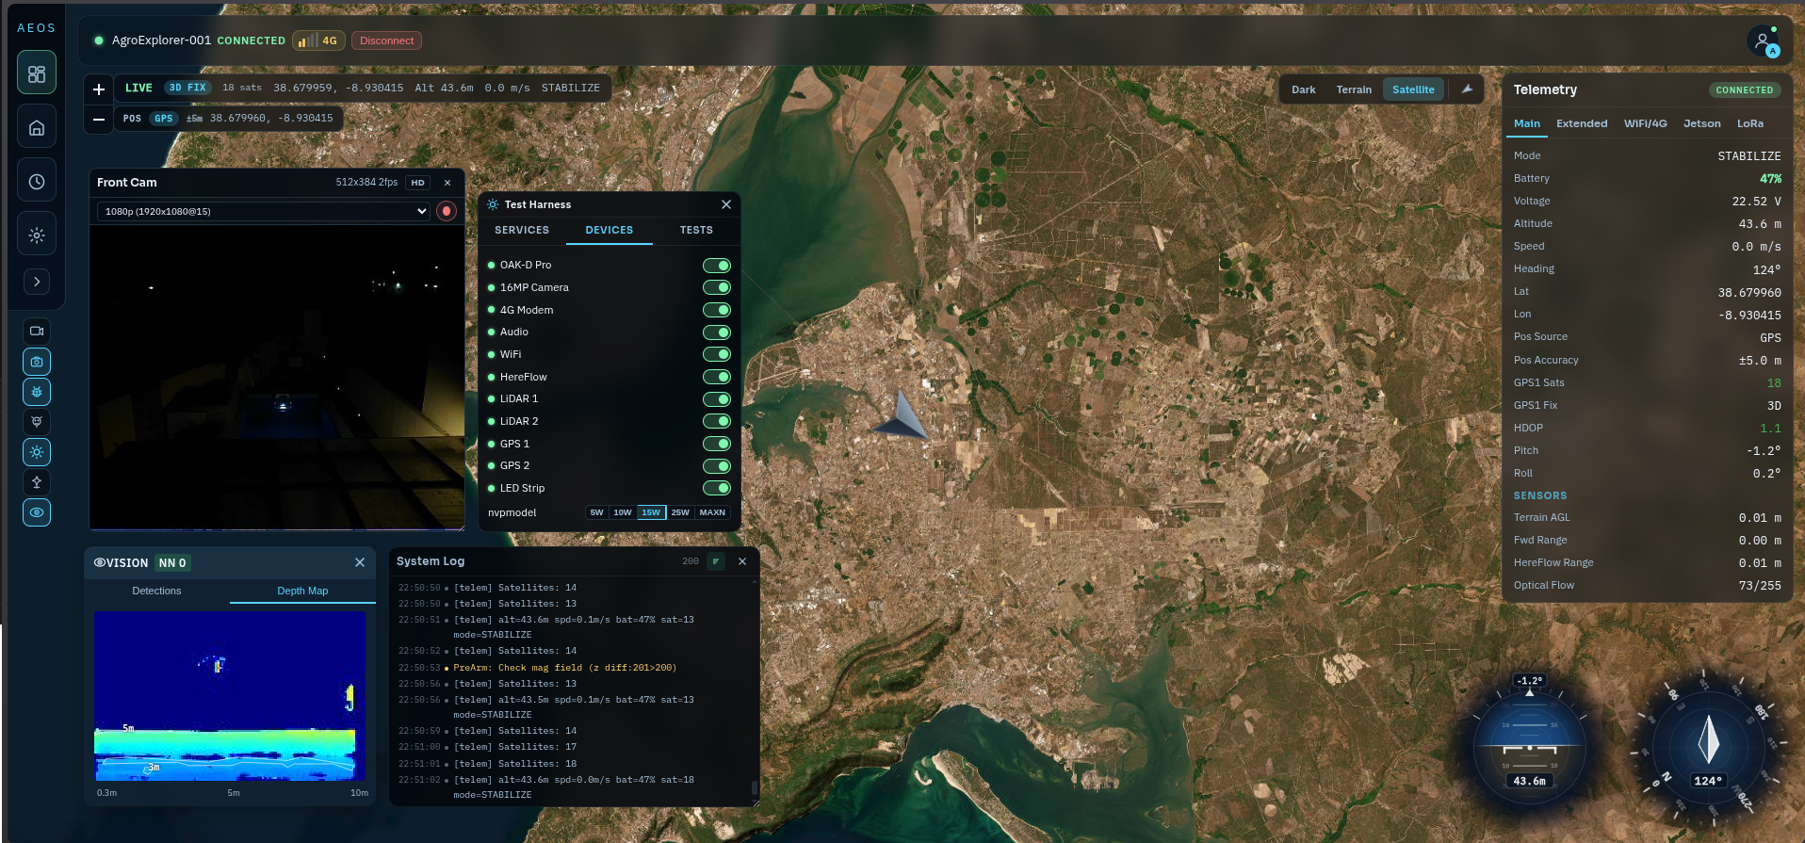
Task: Click the System Log scrollbar thumb
Action: [754, 787]
